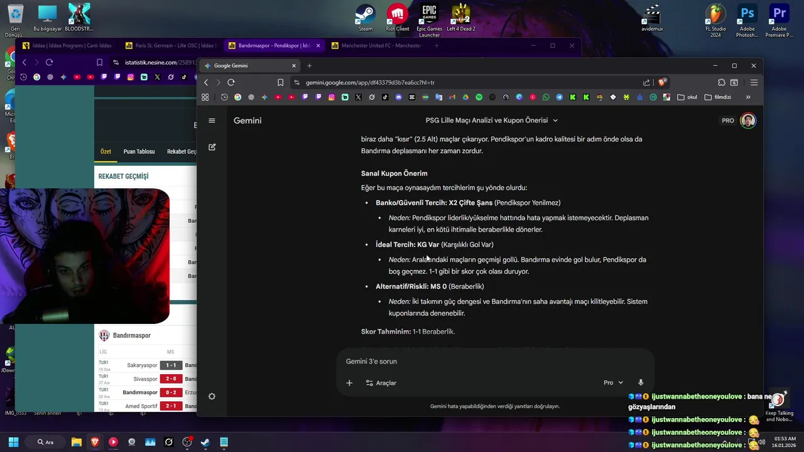Open the Gemini main menu hamburger icon
804x452 pixels.
(212, 121)
